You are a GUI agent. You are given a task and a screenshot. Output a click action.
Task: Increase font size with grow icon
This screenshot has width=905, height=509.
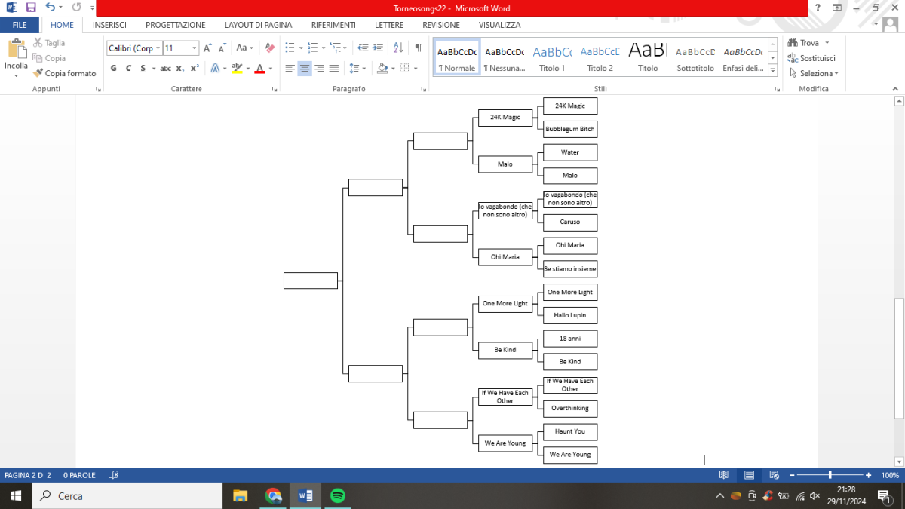coord(207,48)
